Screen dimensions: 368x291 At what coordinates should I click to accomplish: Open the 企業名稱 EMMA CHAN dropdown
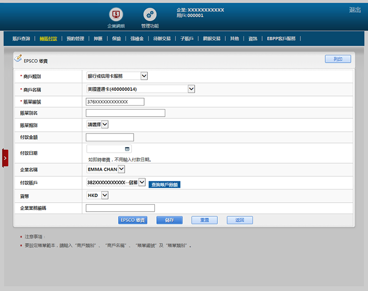(x=121, y=170)
